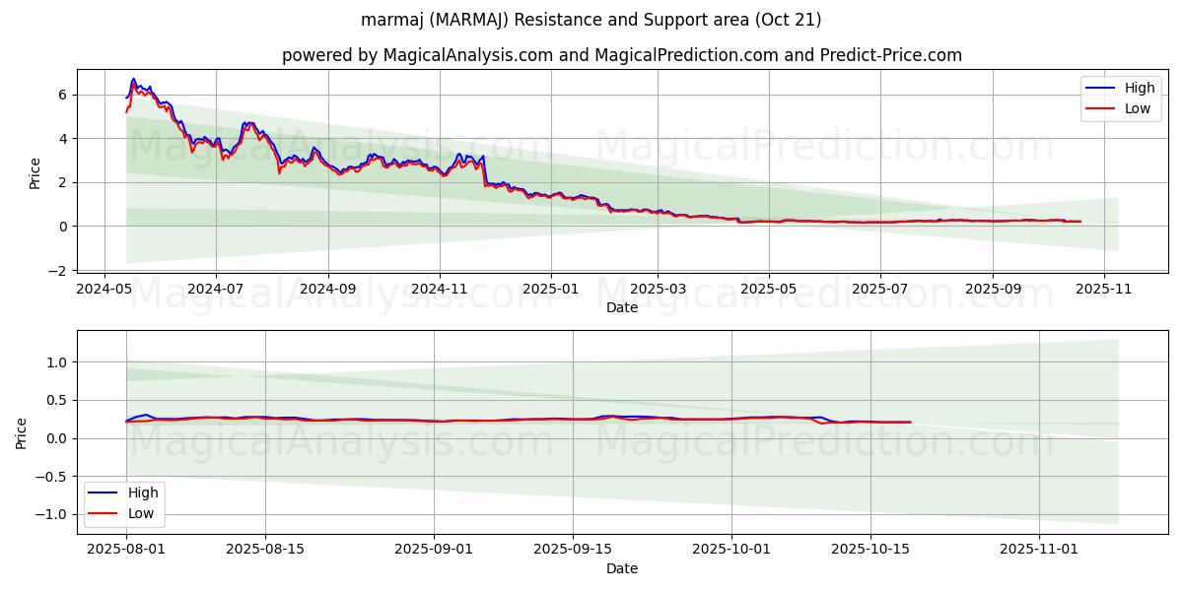Click the top chart x-axis label '2025-09'
Viewport: 1183px width, 591px height.
(994, 290)
